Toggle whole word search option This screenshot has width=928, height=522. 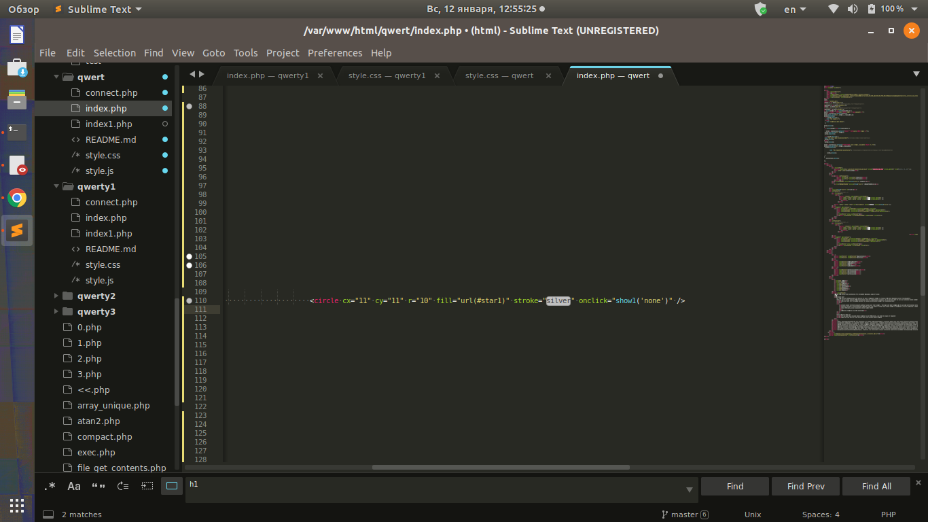(x=99, y=486)
